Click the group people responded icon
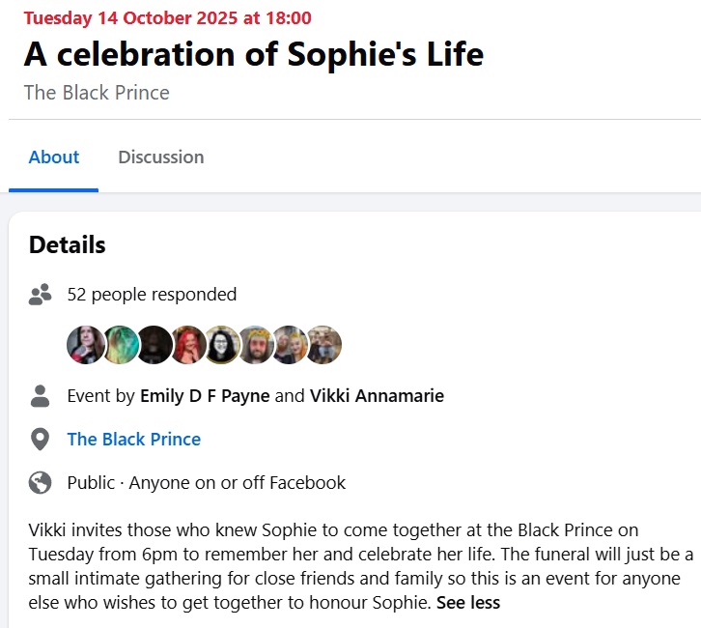The height and width of the screenshot is (628, 701). click(x=40, y=295)
